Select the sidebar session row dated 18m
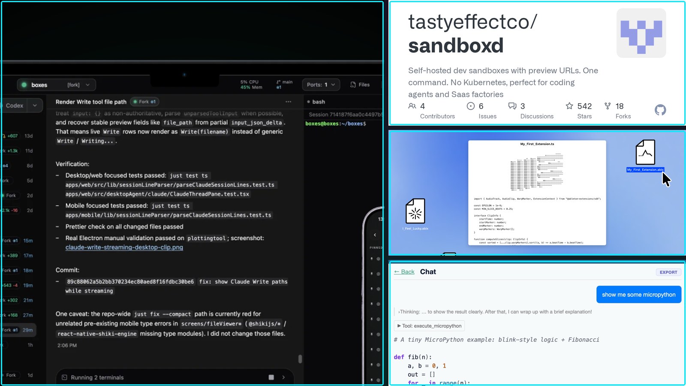Viewport: 686px width, 386px height. click(18, 271)
